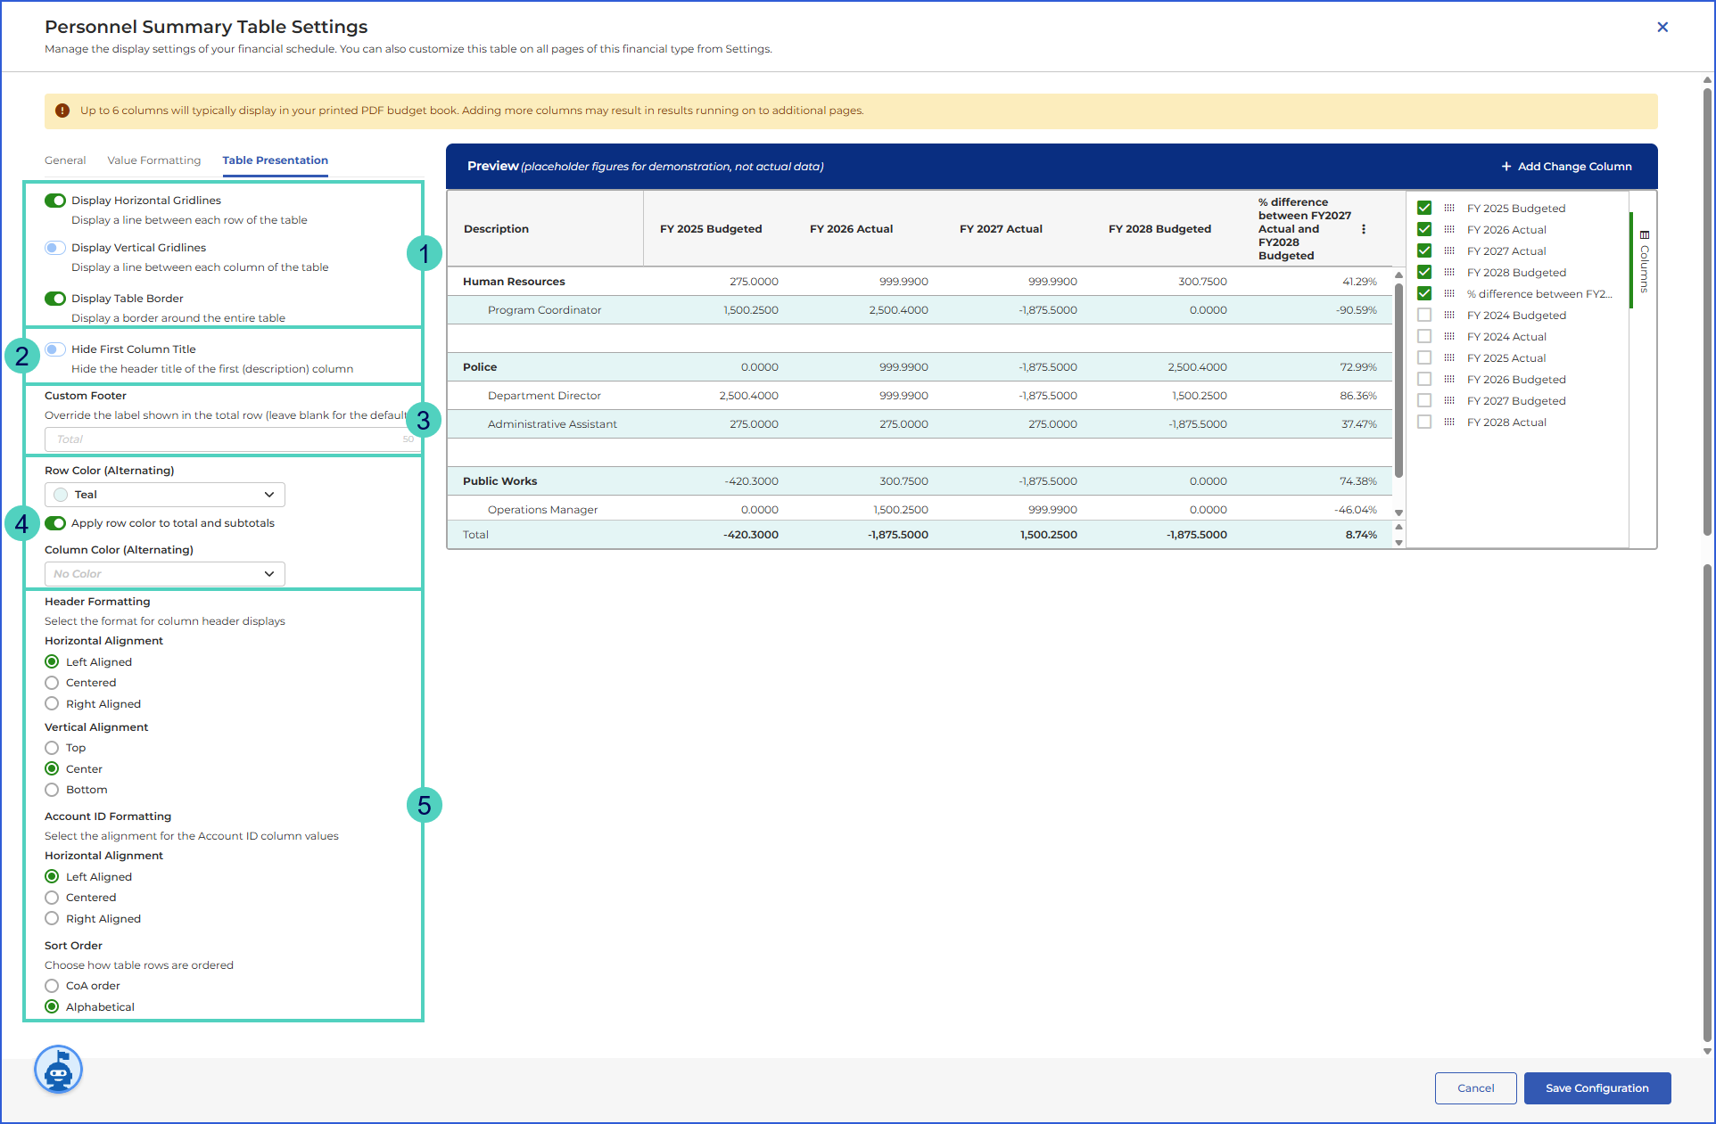The height and width of the screenshot is (1124, 1716).
Task: Open the chatbot assistant robot icon
Action: point(59,1070)
